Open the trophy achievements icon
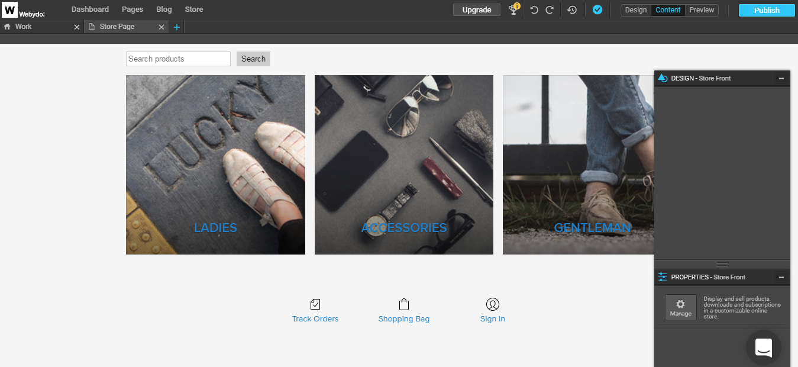The width and height of the screenshot is (798, 367). [514, 9]
